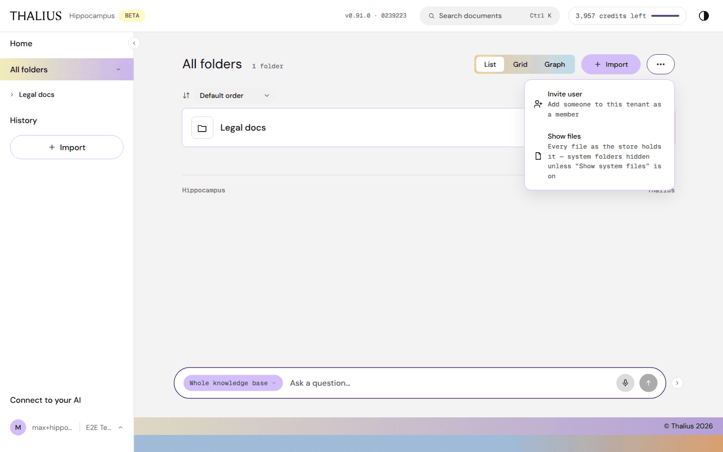
Task: Click the purple Import button in header
Action: [611, 64]
